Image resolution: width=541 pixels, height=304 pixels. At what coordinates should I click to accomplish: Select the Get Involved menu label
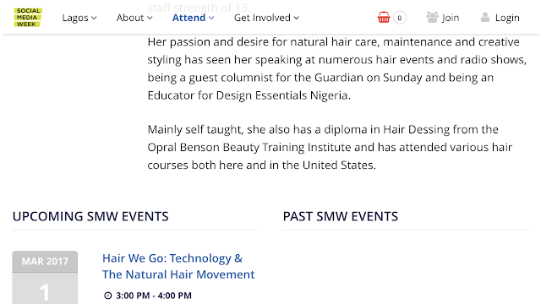tap(262, 18)
